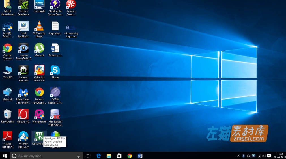Open the Store from the taskbar
Screen dimensions: 286x159
[x=119, y=156]
